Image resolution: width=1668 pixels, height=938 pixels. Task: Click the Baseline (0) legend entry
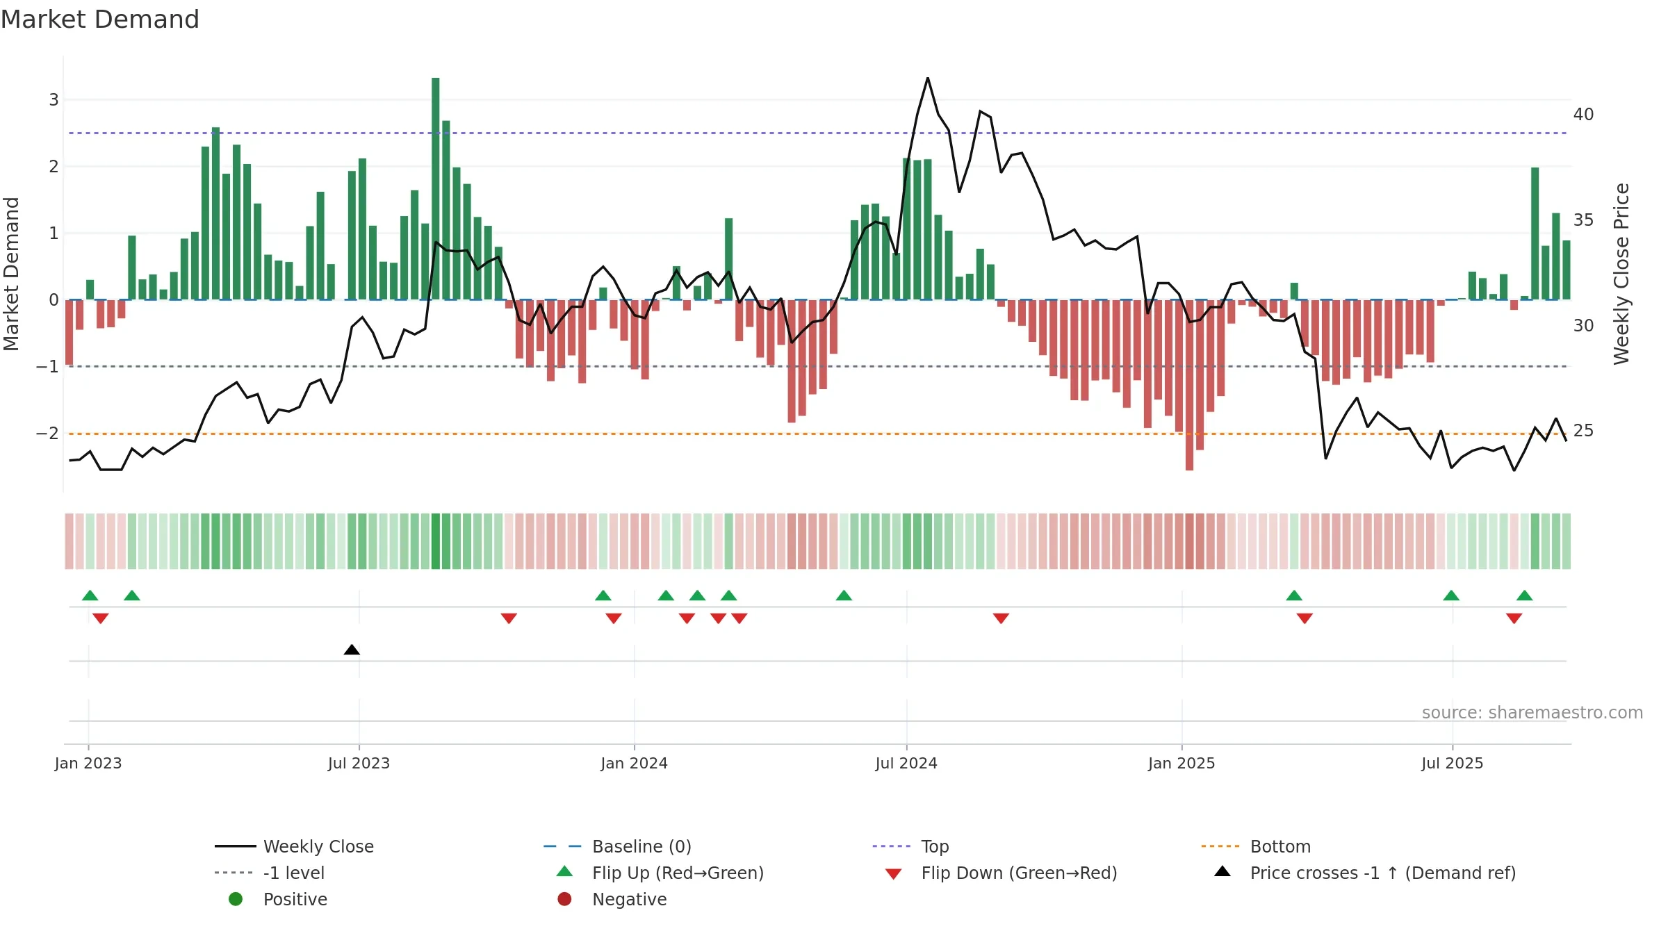618,846
